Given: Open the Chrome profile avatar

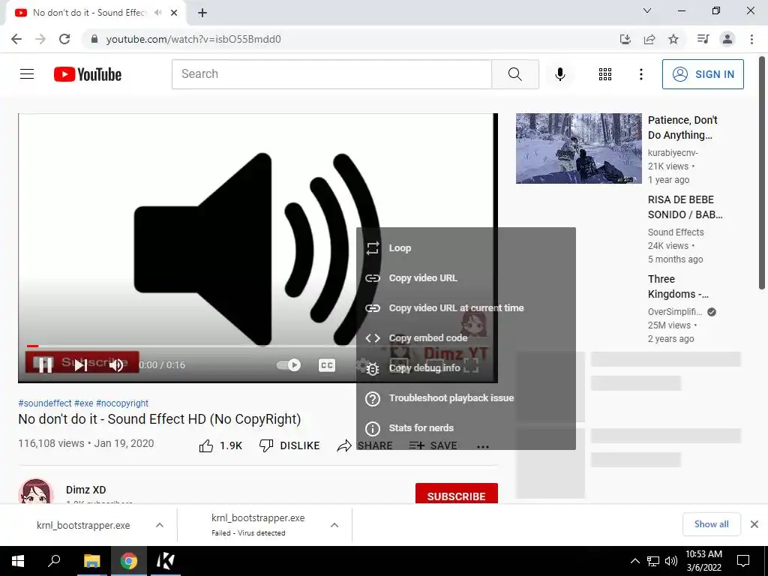Looking at the screenshot, I should (x=727, y=39).
